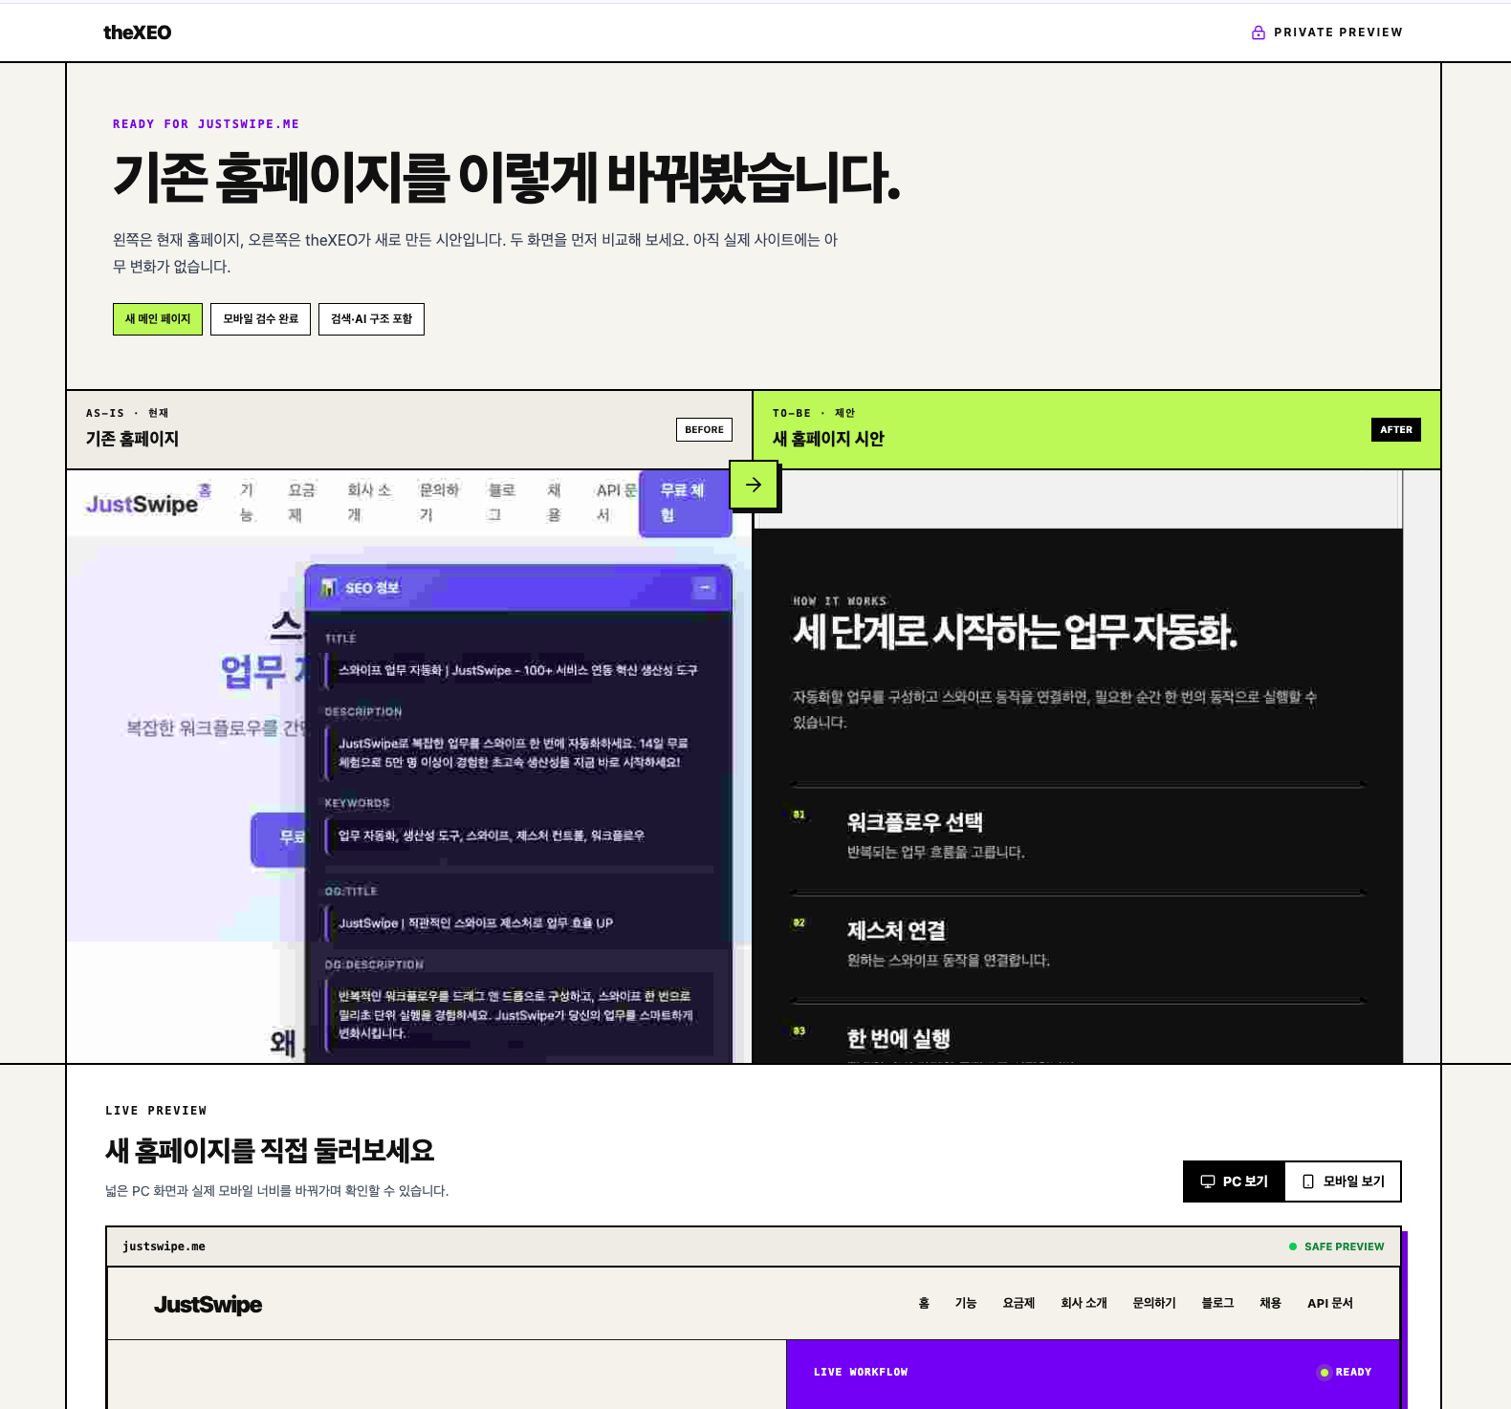Open '블로그' in live preview nav
Image resolution: width=1511 pixels, height=1409 pixels.
coord(1217,1303)
